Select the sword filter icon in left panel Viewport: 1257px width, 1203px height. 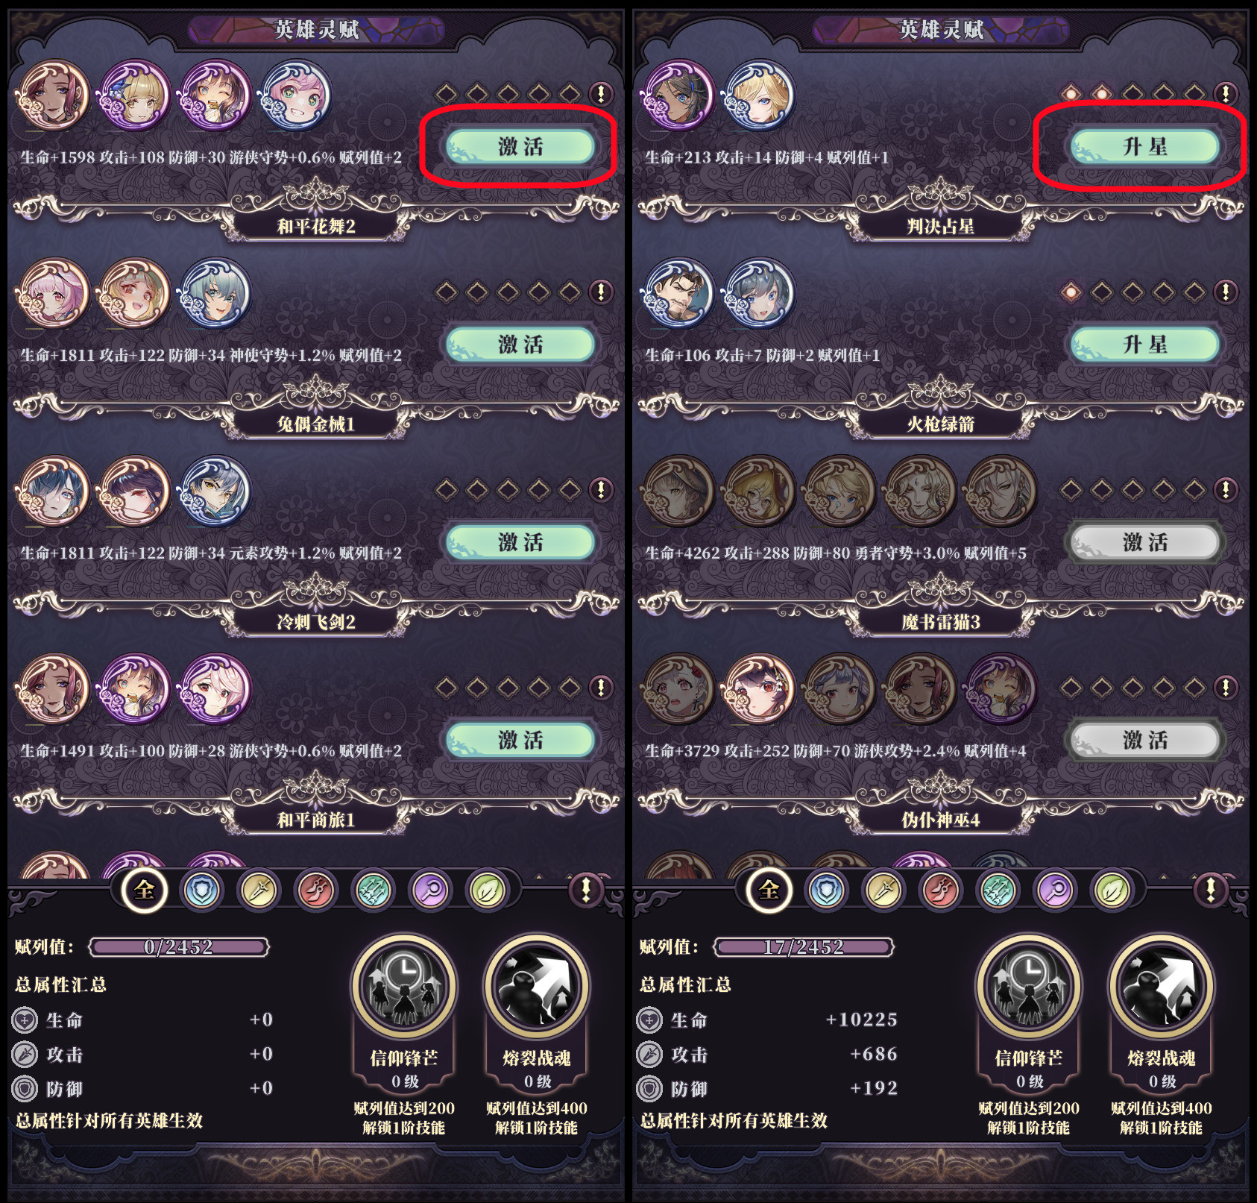pyautogui.click(x=259, y=891)
